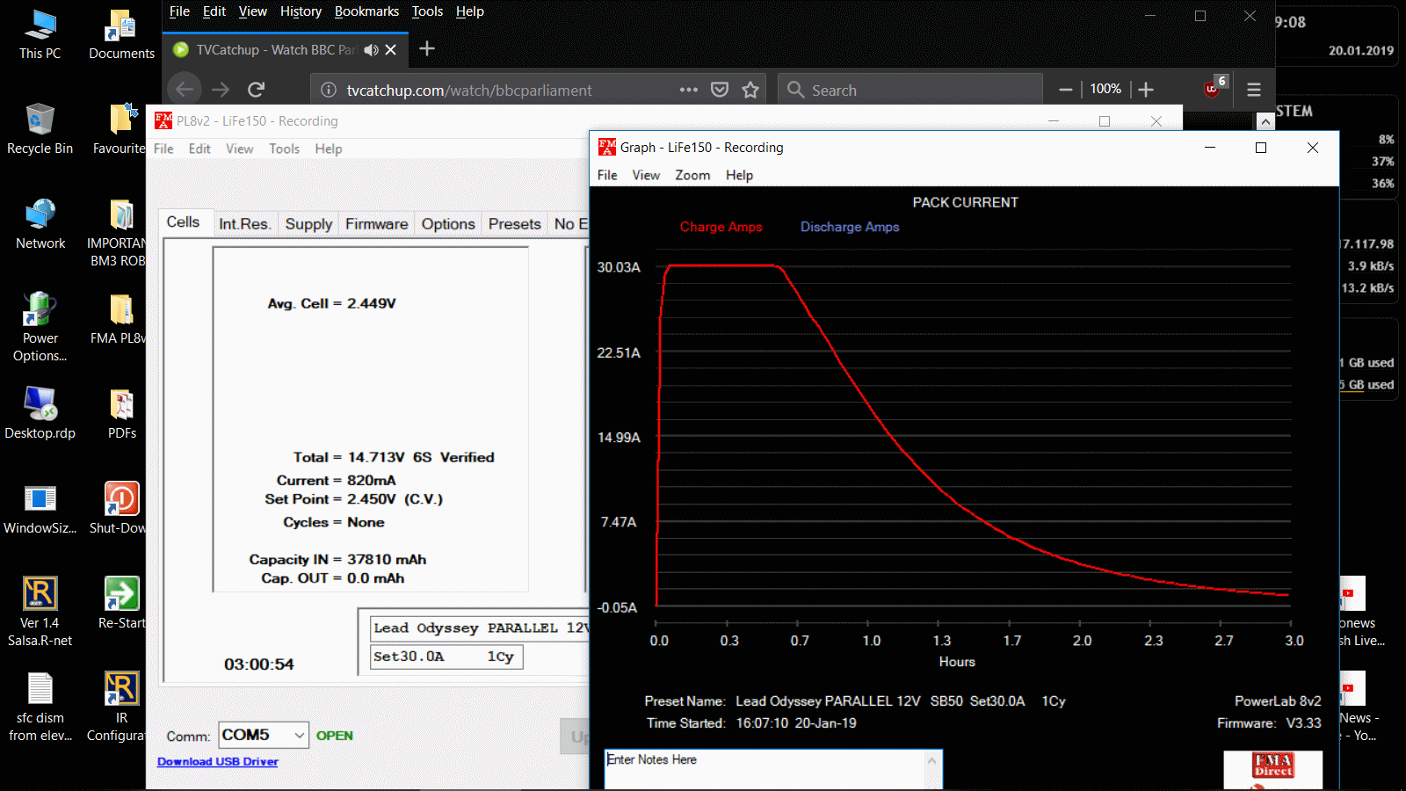This screenshot has height=791, width=1406.
Task: Click the Download USB Driver link
Action: pyautogui.click(x=218, y=762)
